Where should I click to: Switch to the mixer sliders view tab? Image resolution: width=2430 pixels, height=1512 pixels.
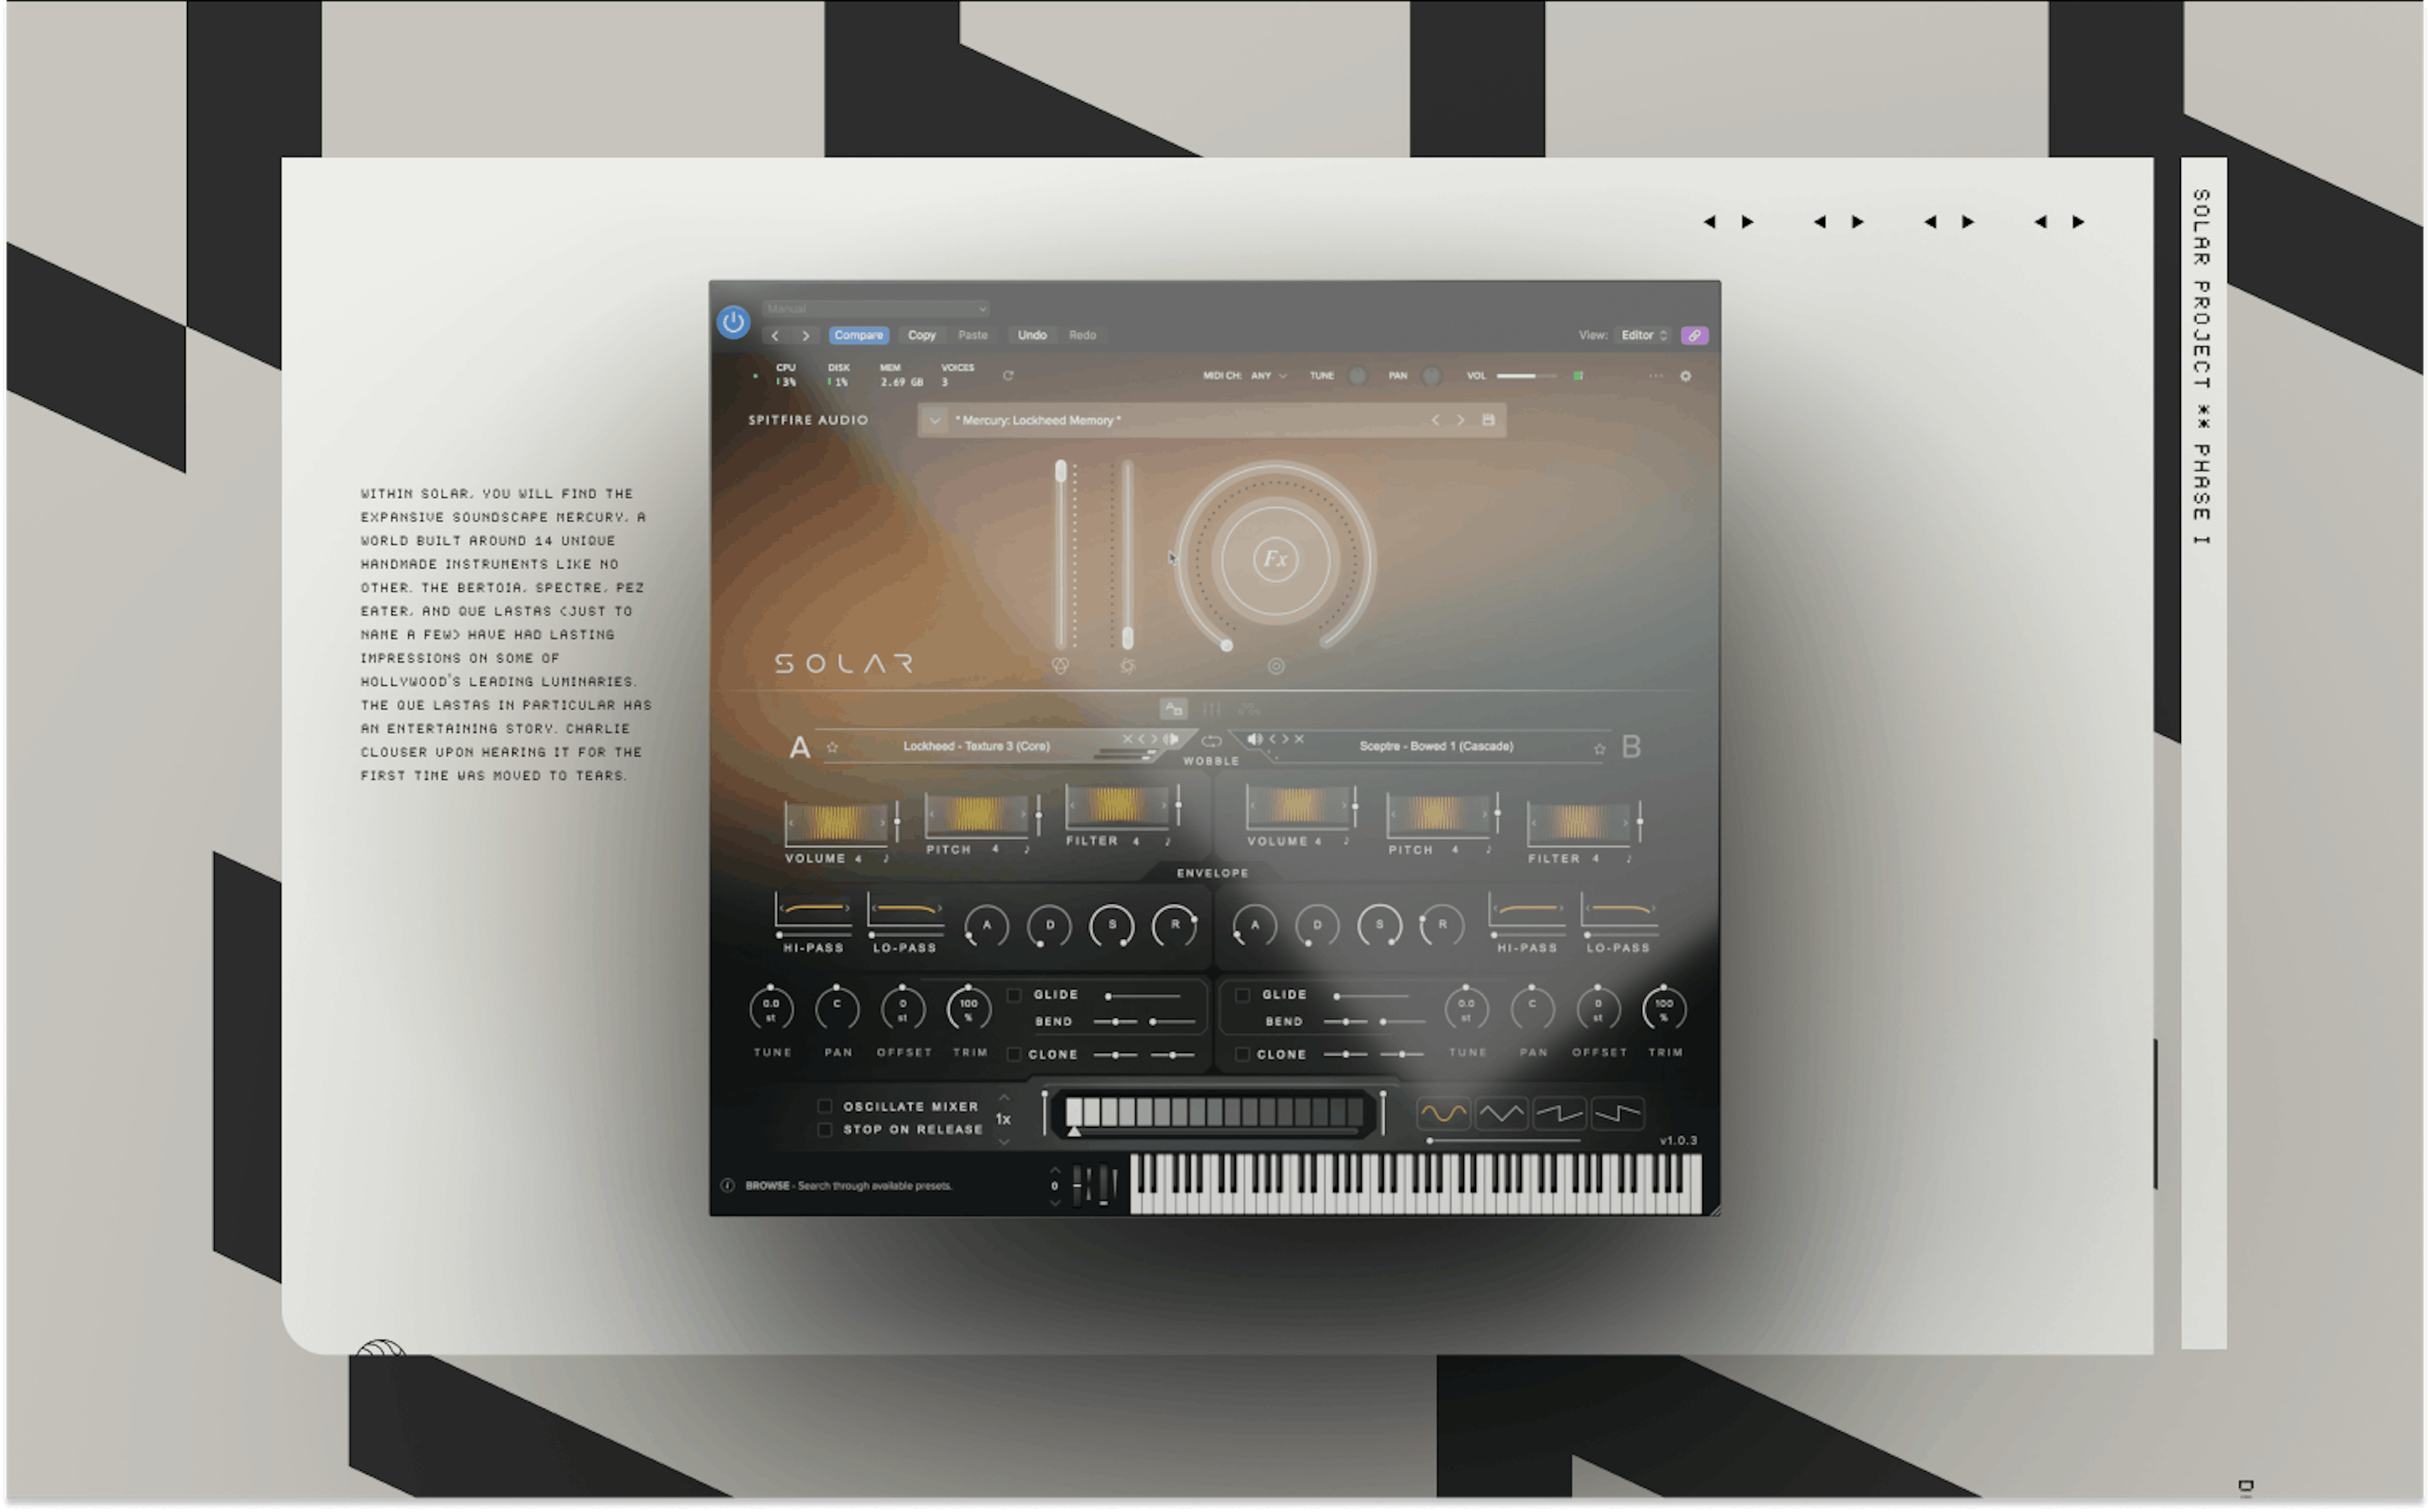[x=1211, y=709]
